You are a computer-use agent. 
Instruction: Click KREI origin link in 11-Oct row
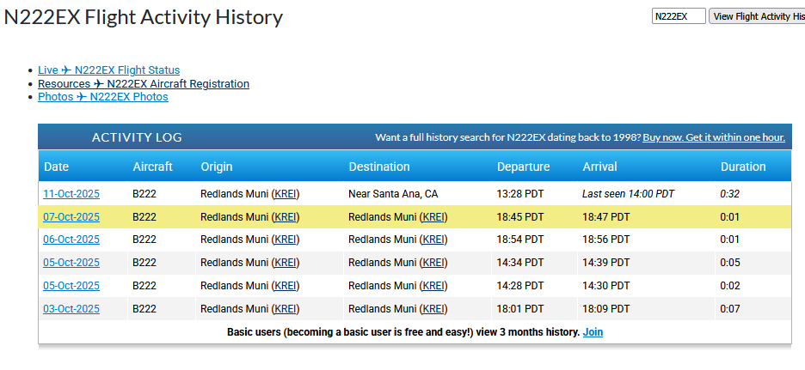(x=285, y=194)
